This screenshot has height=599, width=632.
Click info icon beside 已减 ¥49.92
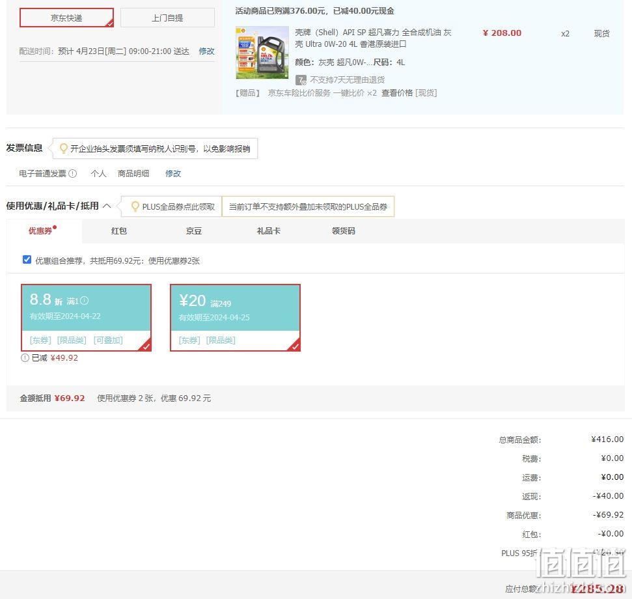(x=25, y=357)
